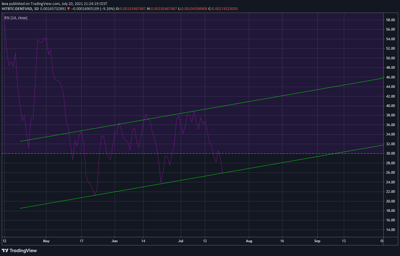Click the purple RSI line peak near 54
The width and height of the screenshot is (400, 256).
(46, 38)
